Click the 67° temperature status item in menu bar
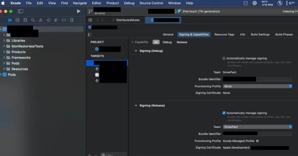Image resolution: width=298 pixels, height=156 pixels. pos(290,3)
